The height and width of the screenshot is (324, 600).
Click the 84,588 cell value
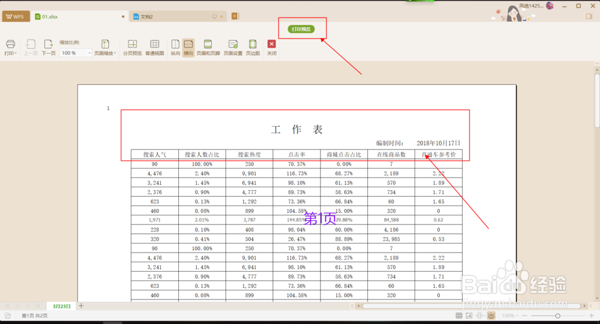(x=391, y=220)
